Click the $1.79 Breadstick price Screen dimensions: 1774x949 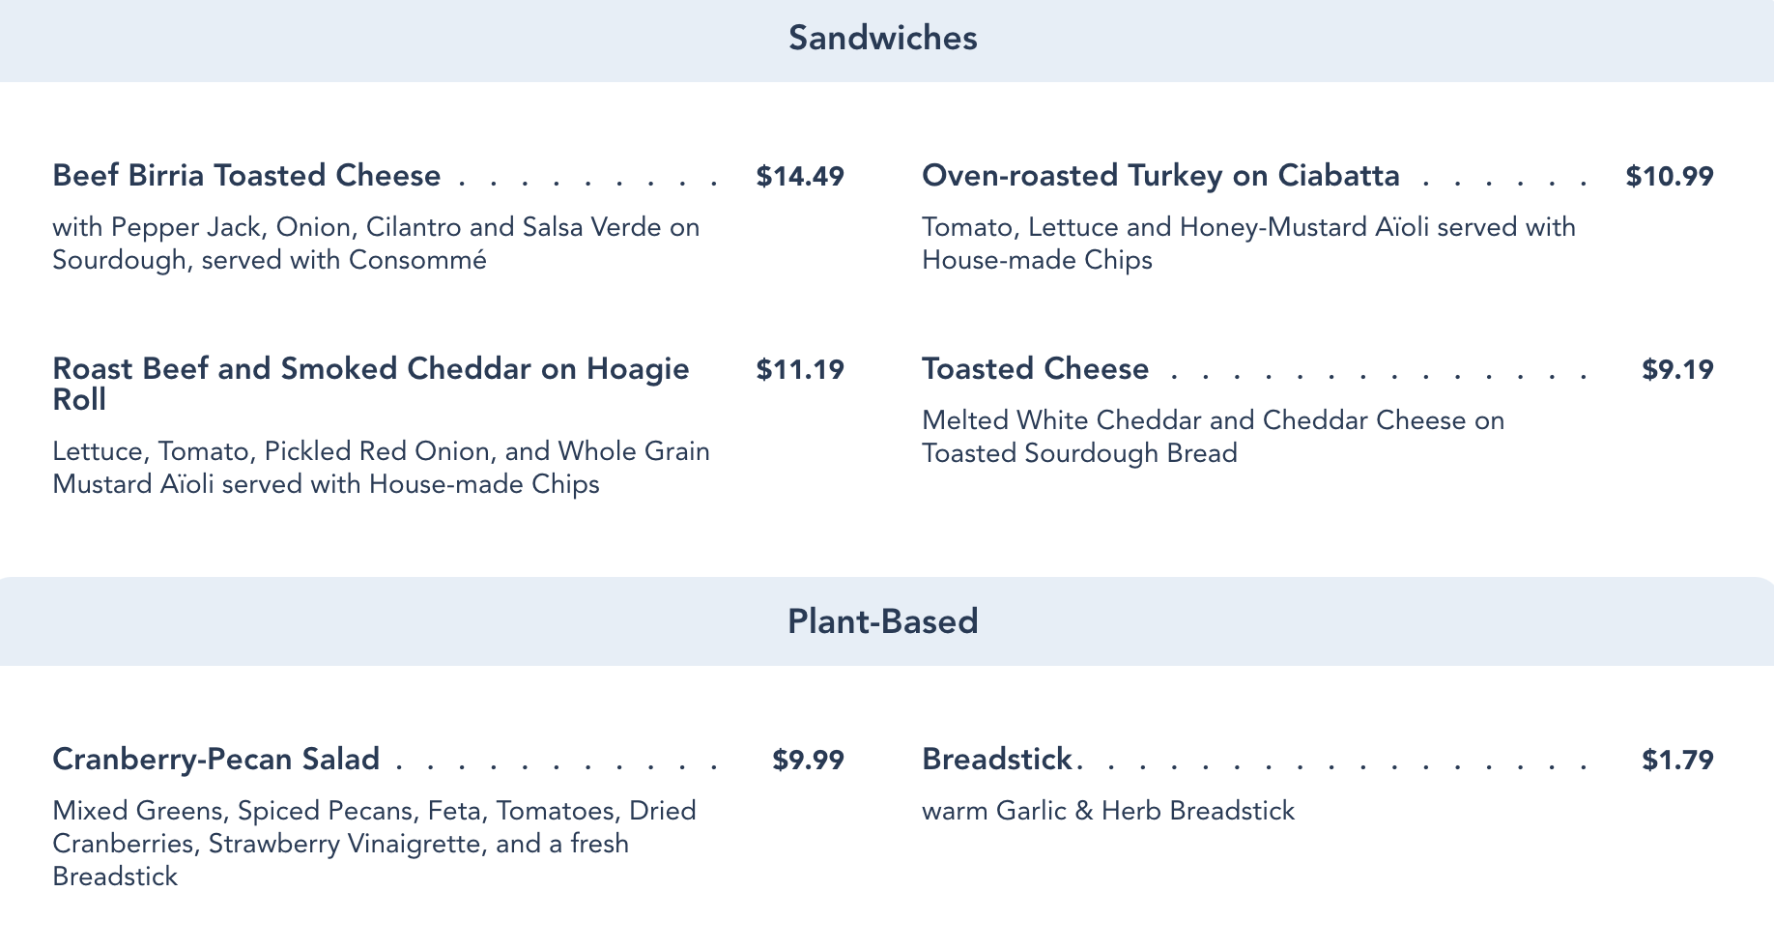pos(1677,760)
